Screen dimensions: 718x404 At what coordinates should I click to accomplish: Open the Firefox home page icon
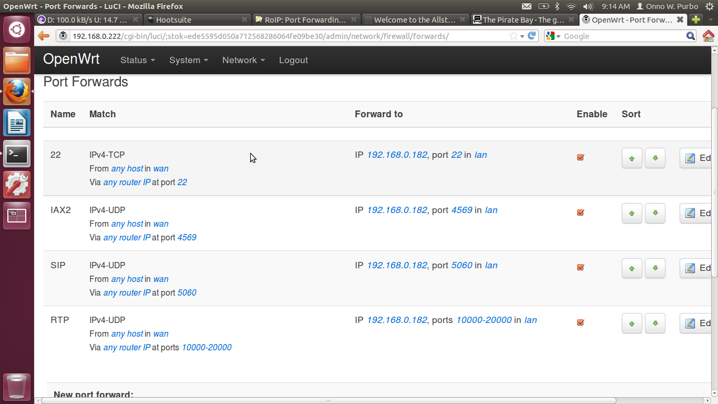point(709,36)
